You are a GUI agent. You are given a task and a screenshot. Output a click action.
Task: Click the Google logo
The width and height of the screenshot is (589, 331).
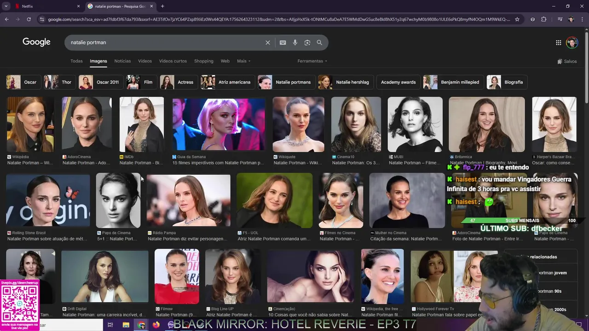click(36, 42)
